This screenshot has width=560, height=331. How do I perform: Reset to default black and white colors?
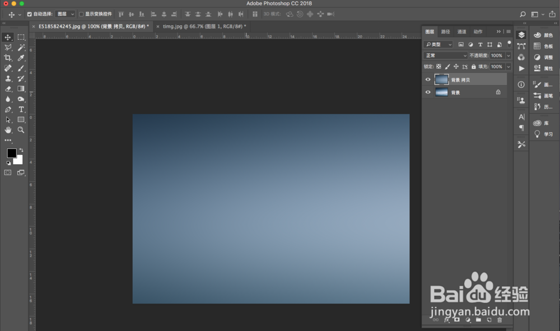pos(8,163)
